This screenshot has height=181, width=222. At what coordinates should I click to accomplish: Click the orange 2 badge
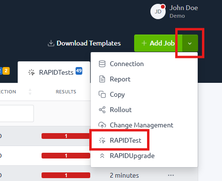pos(6,71)
